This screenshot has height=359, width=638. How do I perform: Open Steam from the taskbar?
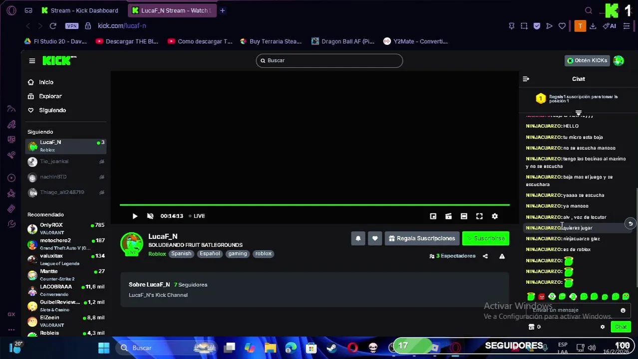[x=332, y=348]
